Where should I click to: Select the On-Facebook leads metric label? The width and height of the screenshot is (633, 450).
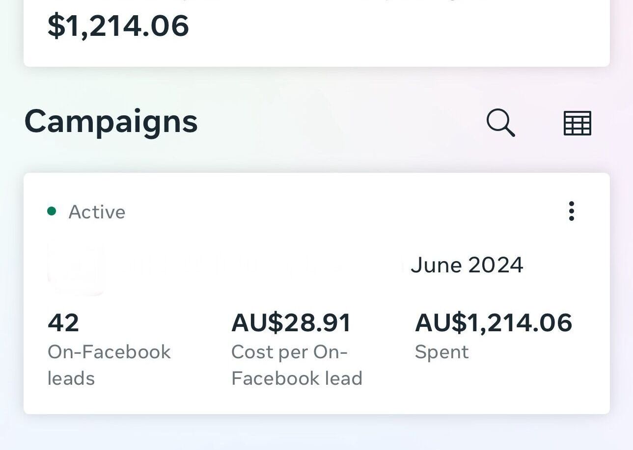pos(109,365)
